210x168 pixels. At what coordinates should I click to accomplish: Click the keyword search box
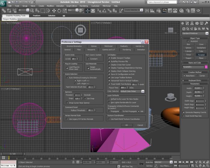coord(162,2)
